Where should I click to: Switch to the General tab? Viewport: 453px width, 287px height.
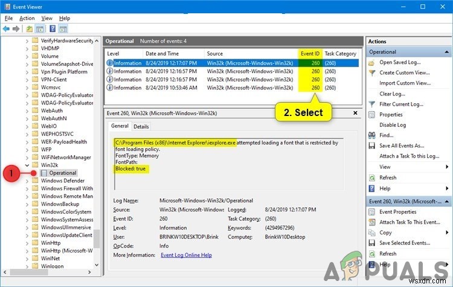point(120,126)
